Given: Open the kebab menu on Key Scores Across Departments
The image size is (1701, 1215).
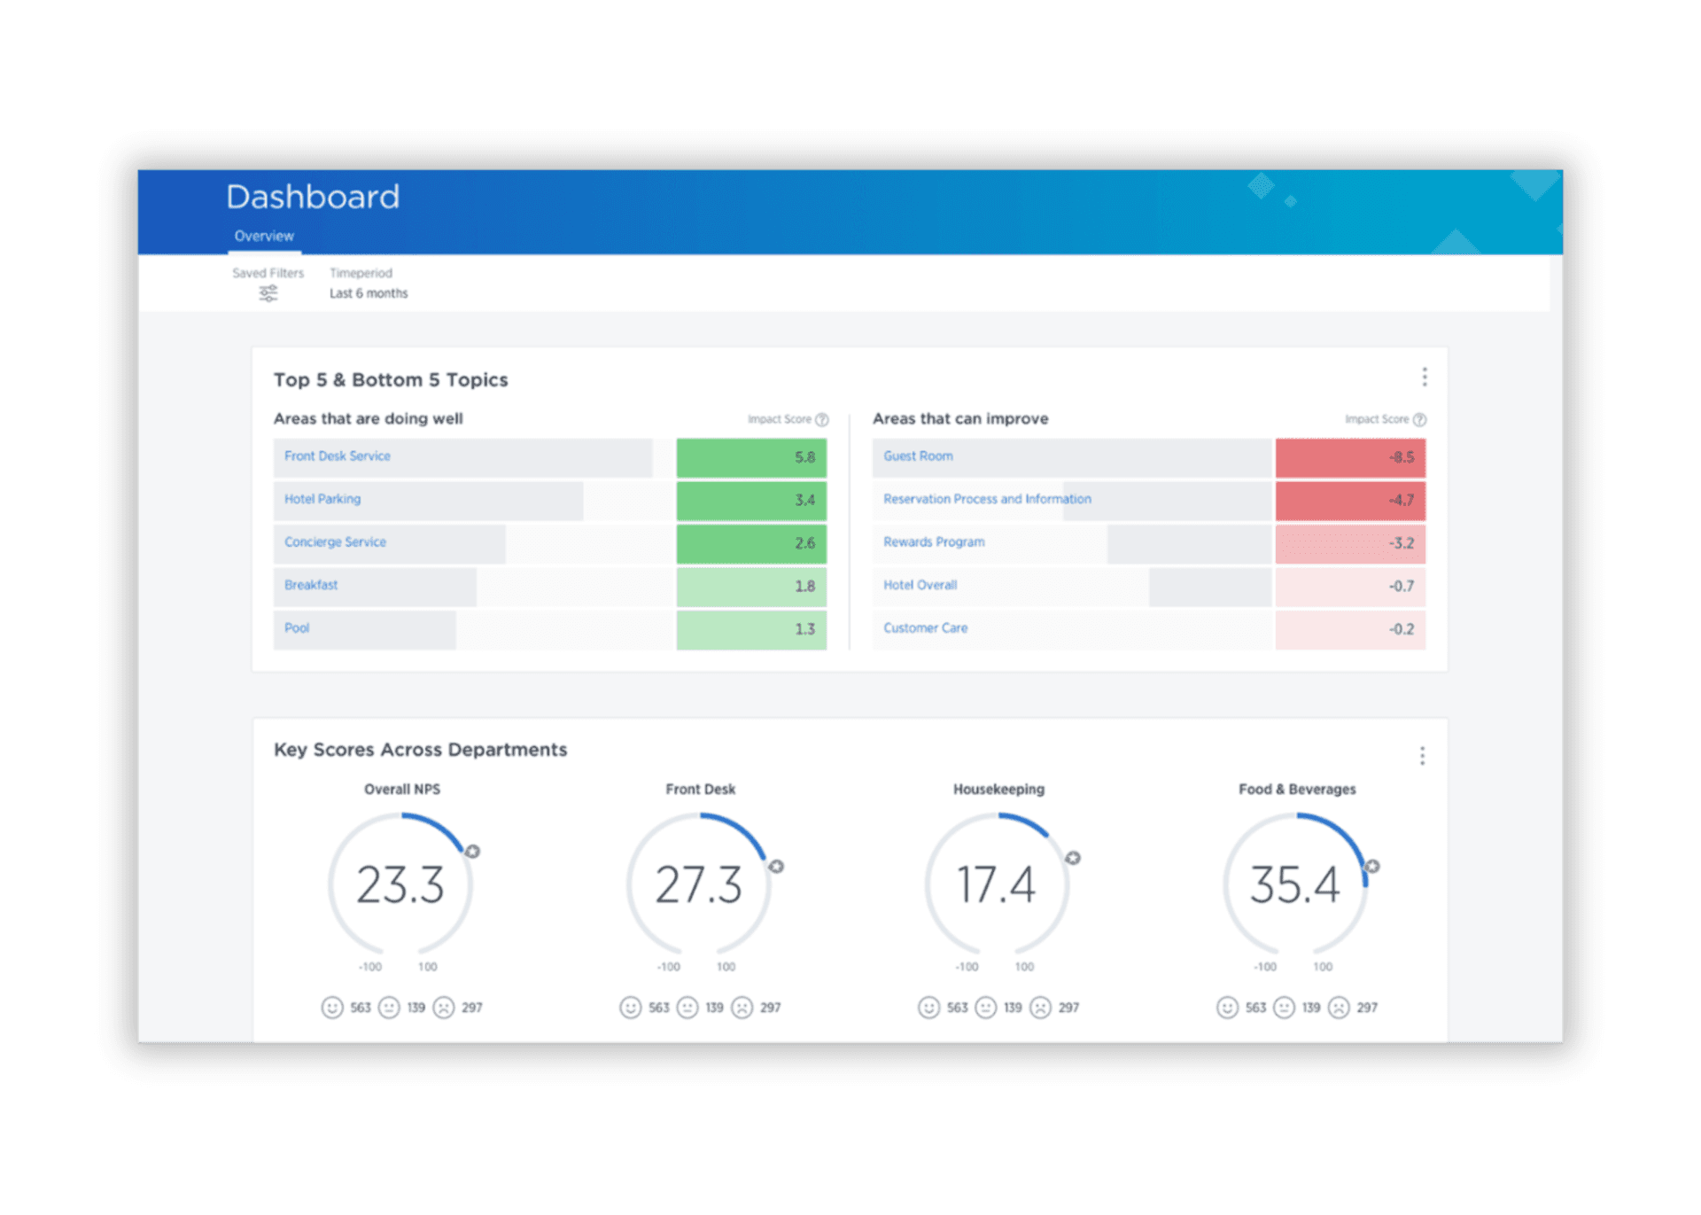Looking at the screenshot, I should tap(1422, 755).
